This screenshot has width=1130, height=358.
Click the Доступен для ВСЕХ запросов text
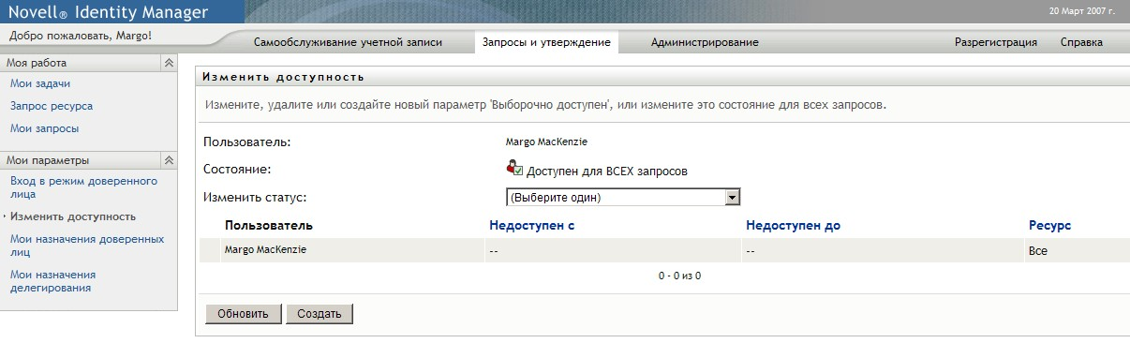click(607, 172)
